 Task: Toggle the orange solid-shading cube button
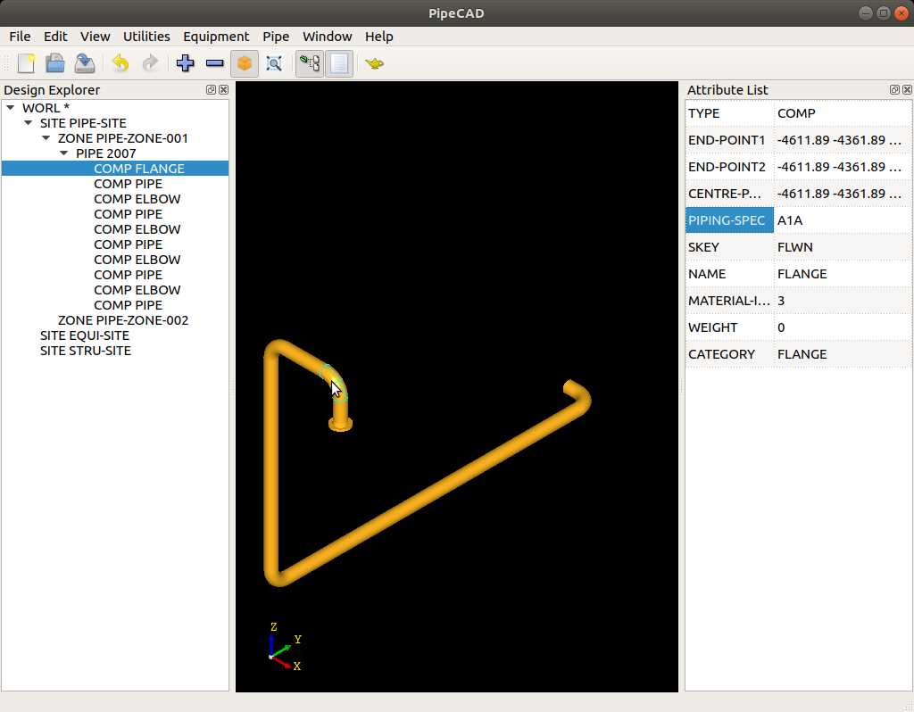tap(245, 63)
